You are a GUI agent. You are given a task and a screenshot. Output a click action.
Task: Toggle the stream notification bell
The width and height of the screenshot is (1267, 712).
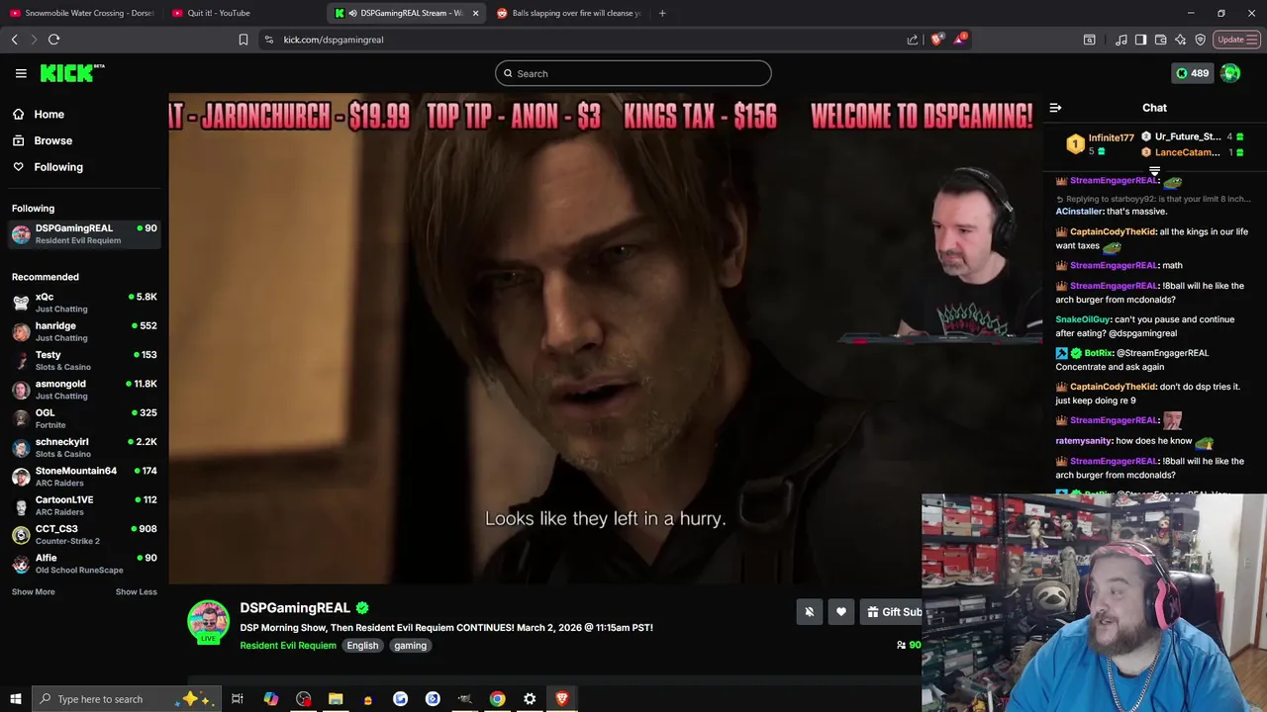coord(809,612)
